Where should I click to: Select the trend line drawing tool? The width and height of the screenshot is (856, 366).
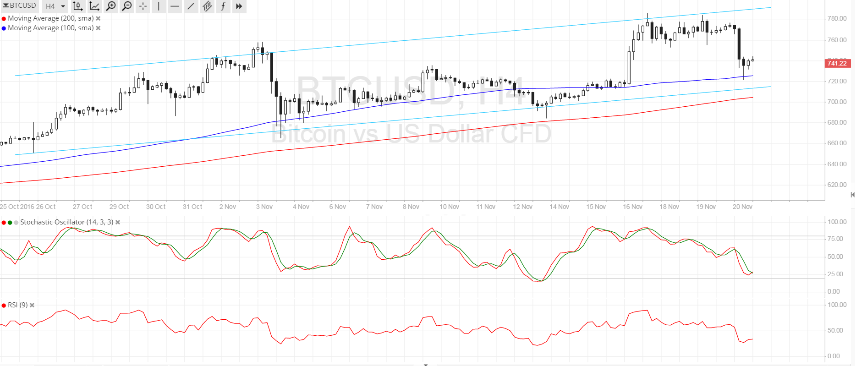point(191,6)
